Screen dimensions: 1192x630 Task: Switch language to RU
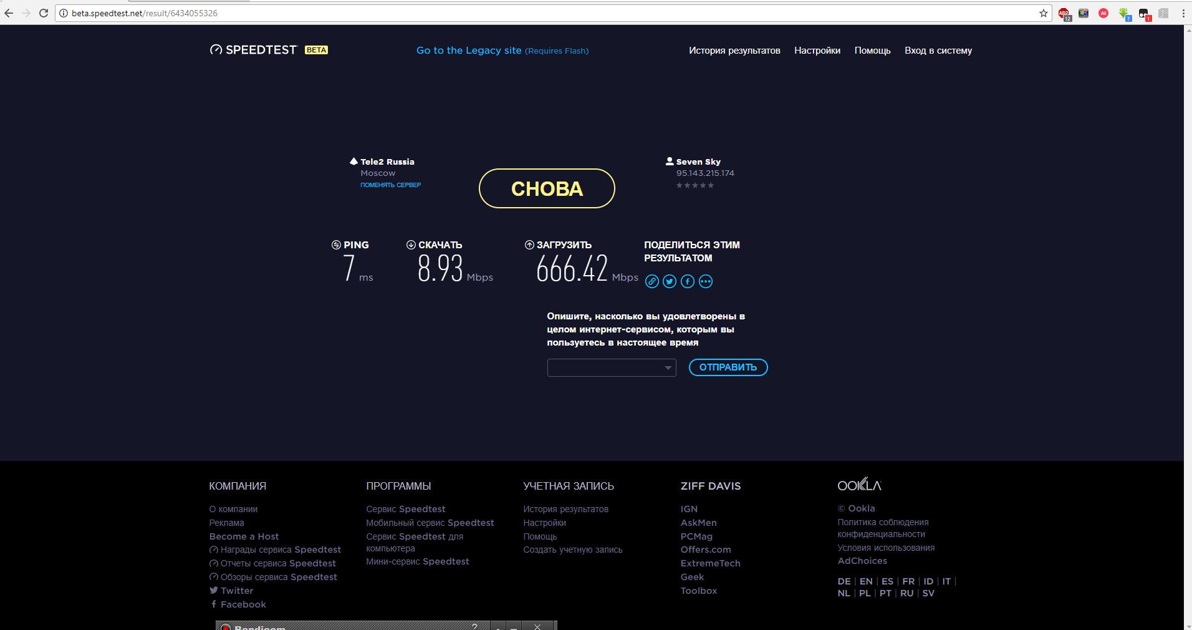[x=907, y=593]
